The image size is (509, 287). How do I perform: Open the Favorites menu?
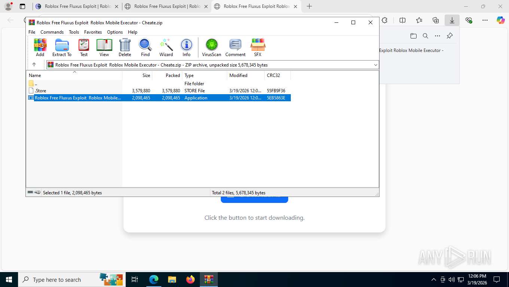click(x=93, y=32)
